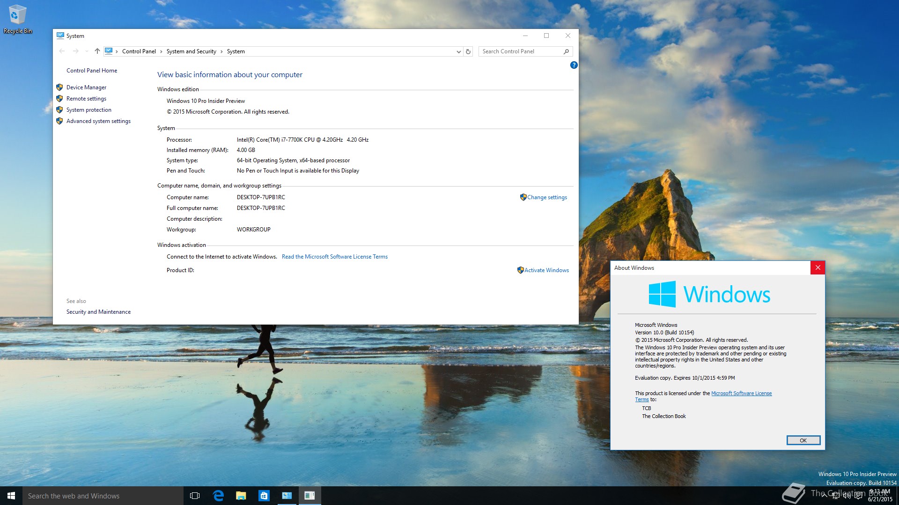The image size is (899, 505).
Task: Click Change settings for computer name
Action: point(547,197)
